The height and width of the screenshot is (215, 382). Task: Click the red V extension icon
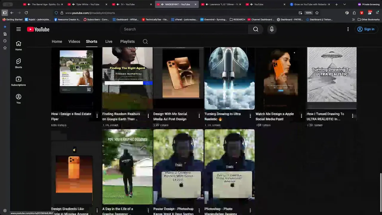[362, 13]
